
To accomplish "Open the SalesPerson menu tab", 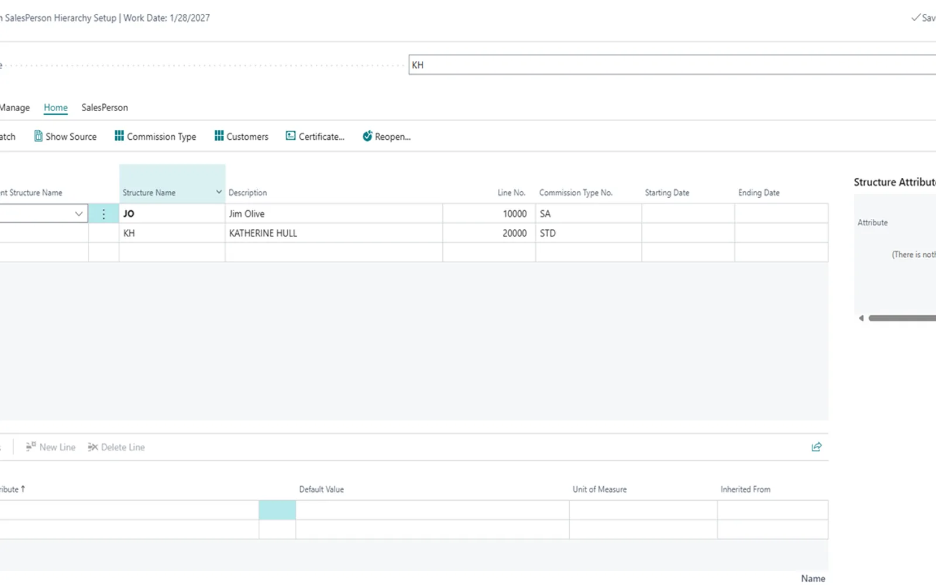I will click(x=105, y=108).
